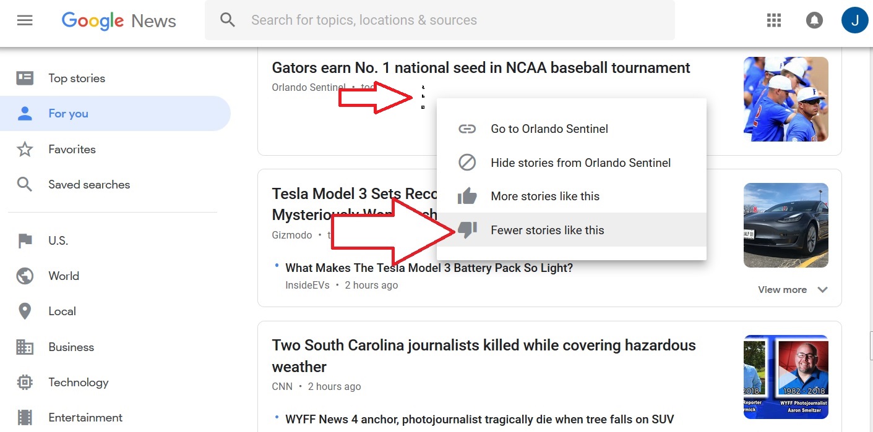Open the hamburger main menu
Screen dimensions: 873x432
(25, 20)
